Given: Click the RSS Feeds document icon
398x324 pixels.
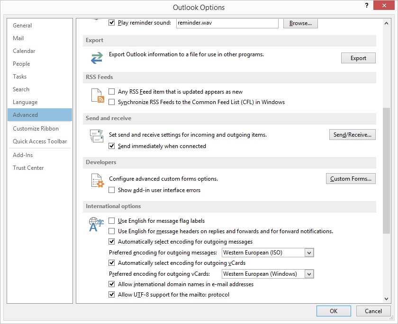Looking at the screenshot, I should tap(98, 96).
